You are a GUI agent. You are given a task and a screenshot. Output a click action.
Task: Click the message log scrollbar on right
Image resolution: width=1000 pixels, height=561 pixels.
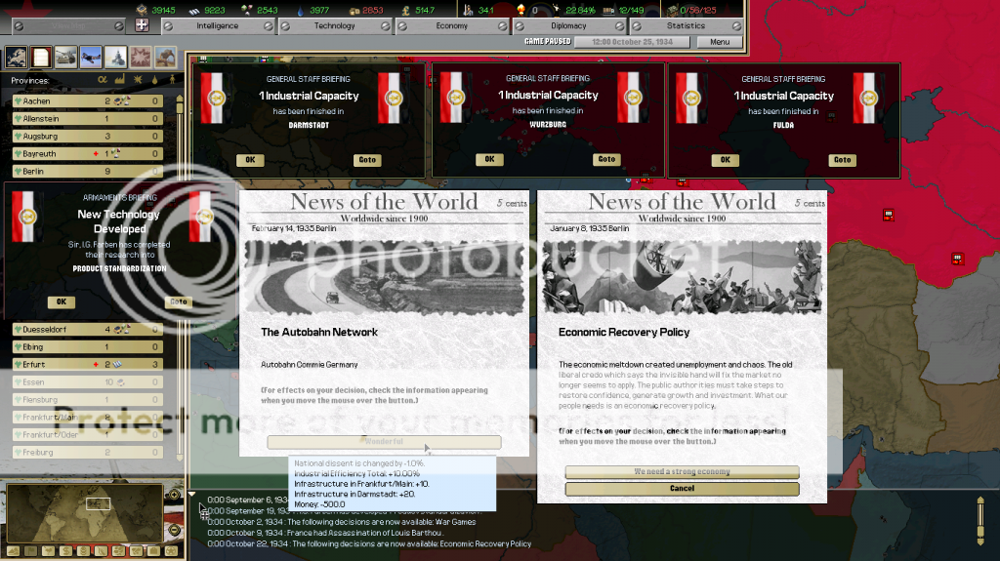980,521
